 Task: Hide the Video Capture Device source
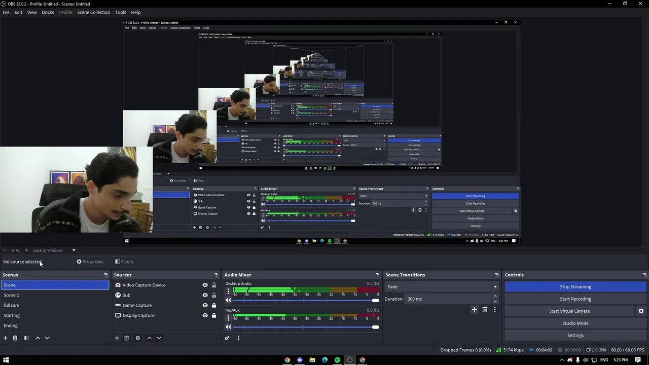[205, 285]
